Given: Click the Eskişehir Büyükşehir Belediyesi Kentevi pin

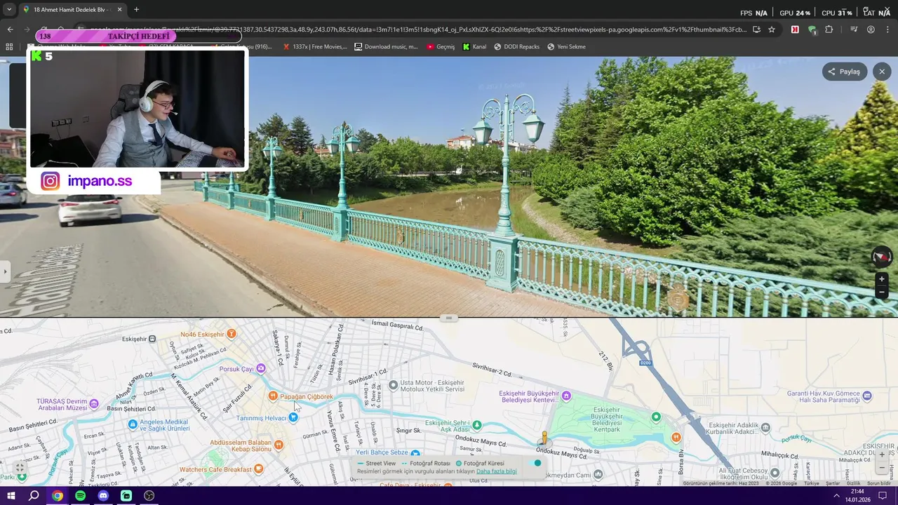Looking at the screenshot, I should pyautogui.click(x=566, y=396).
